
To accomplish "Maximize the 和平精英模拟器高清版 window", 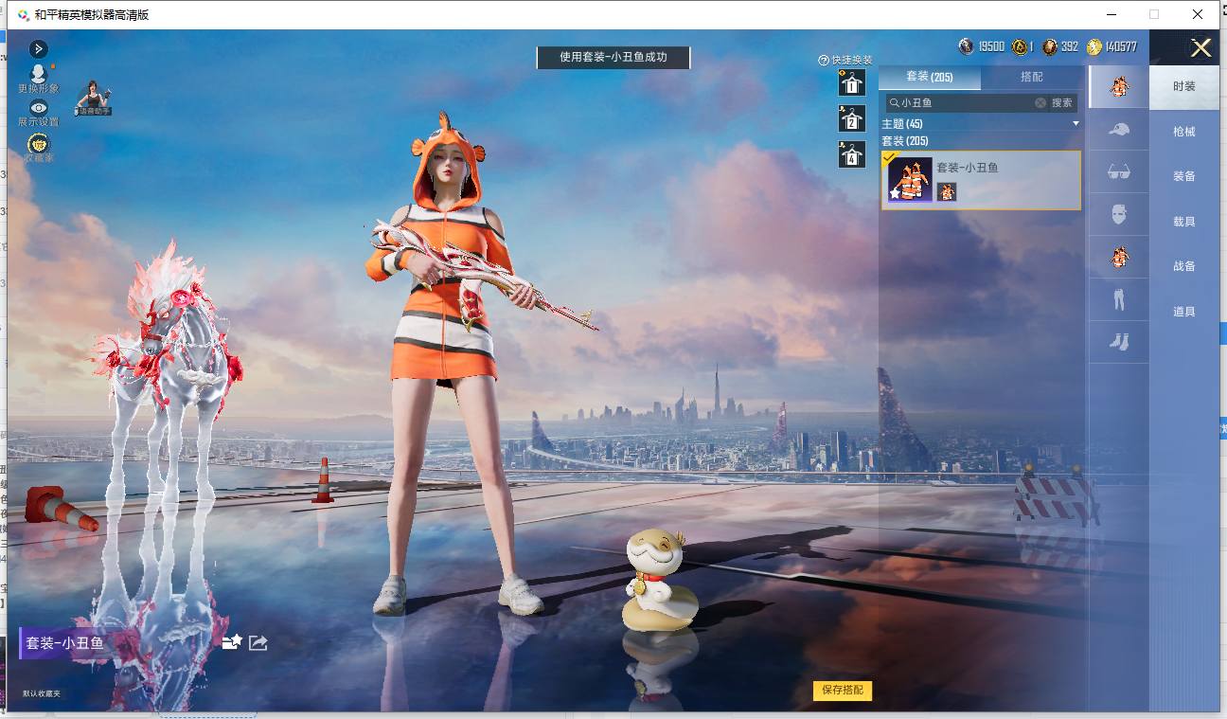I will pos(1154,14).
